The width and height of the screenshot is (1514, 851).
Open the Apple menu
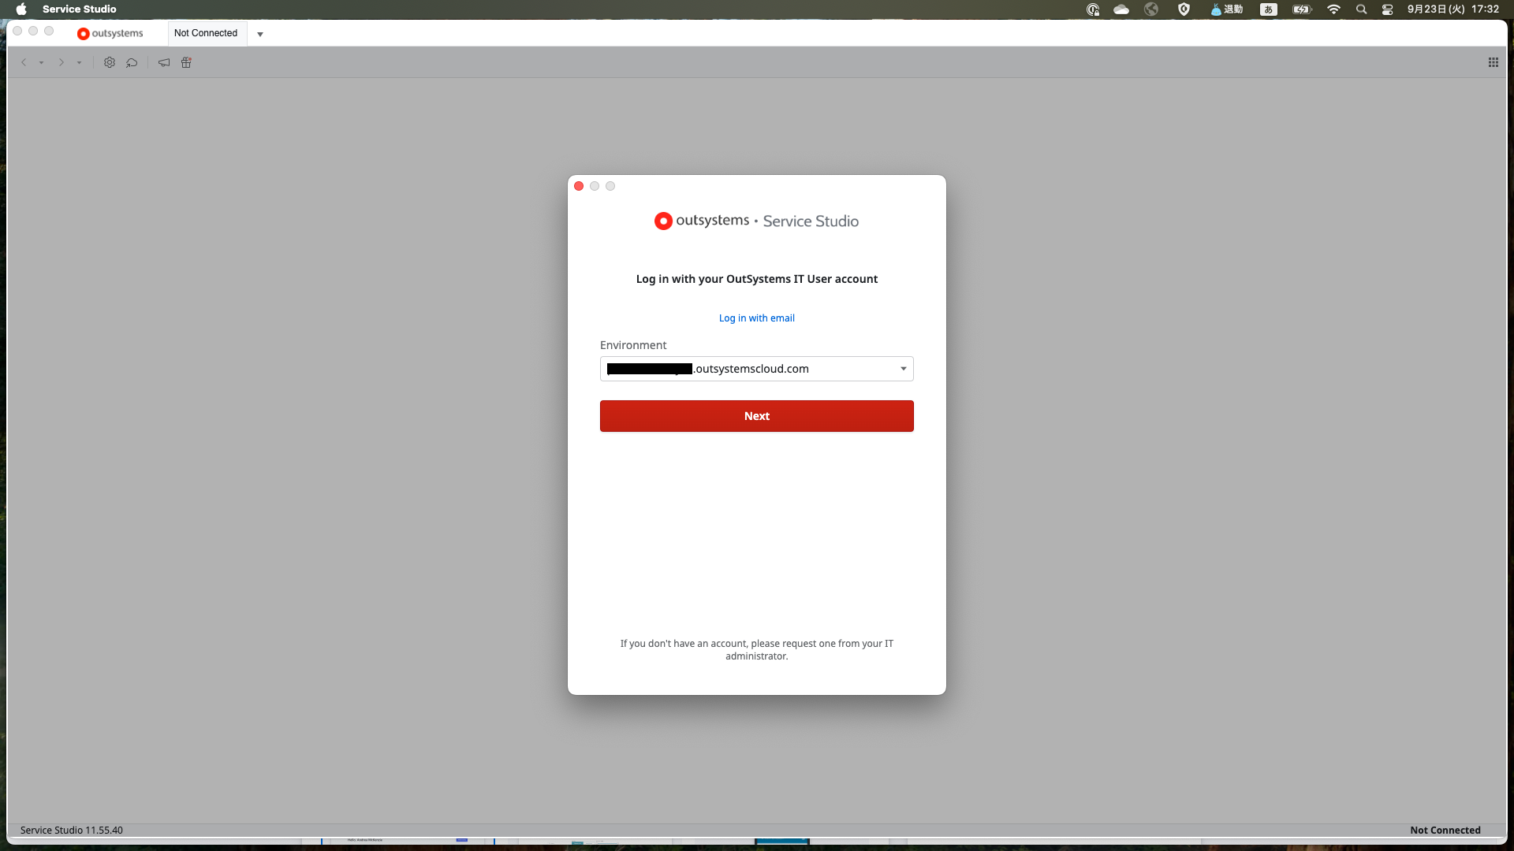[x=21, y=9]
